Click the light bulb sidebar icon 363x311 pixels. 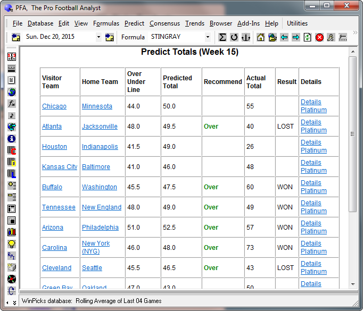[x=12, y=244]
